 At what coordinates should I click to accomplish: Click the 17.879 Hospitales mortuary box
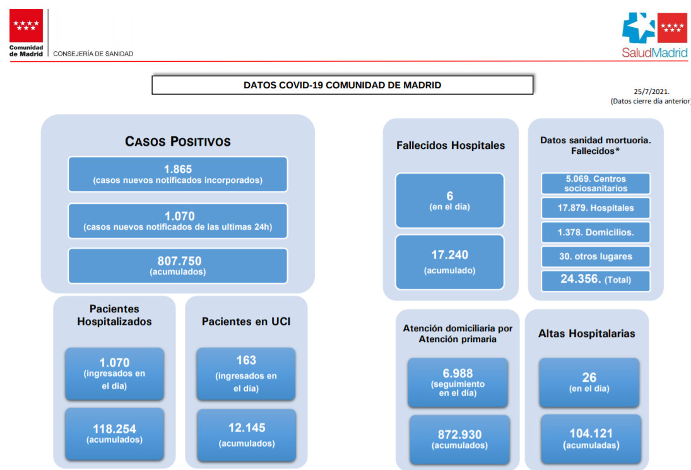tap(596, 208)
